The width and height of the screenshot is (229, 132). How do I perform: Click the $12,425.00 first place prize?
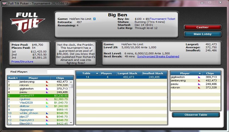(39, 52)
